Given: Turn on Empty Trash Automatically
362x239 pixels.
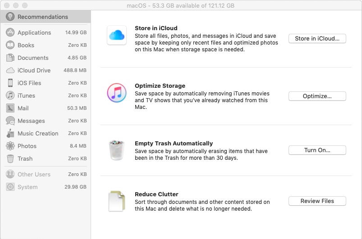Looking at the screenshot, I should pos(317,150).
